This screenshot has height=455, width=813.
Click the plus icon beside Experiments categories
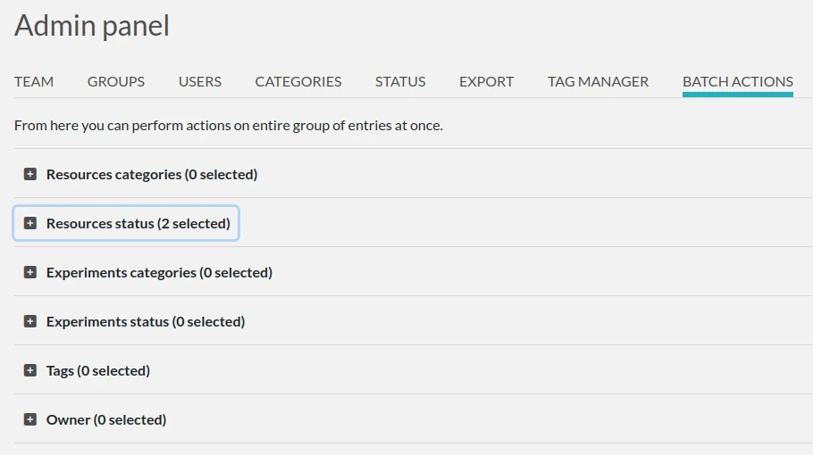30,272
